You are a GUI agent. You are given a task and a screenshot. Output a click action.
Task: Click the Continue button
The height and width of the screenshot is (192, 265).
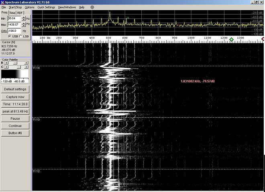click(x=15, y=126)
